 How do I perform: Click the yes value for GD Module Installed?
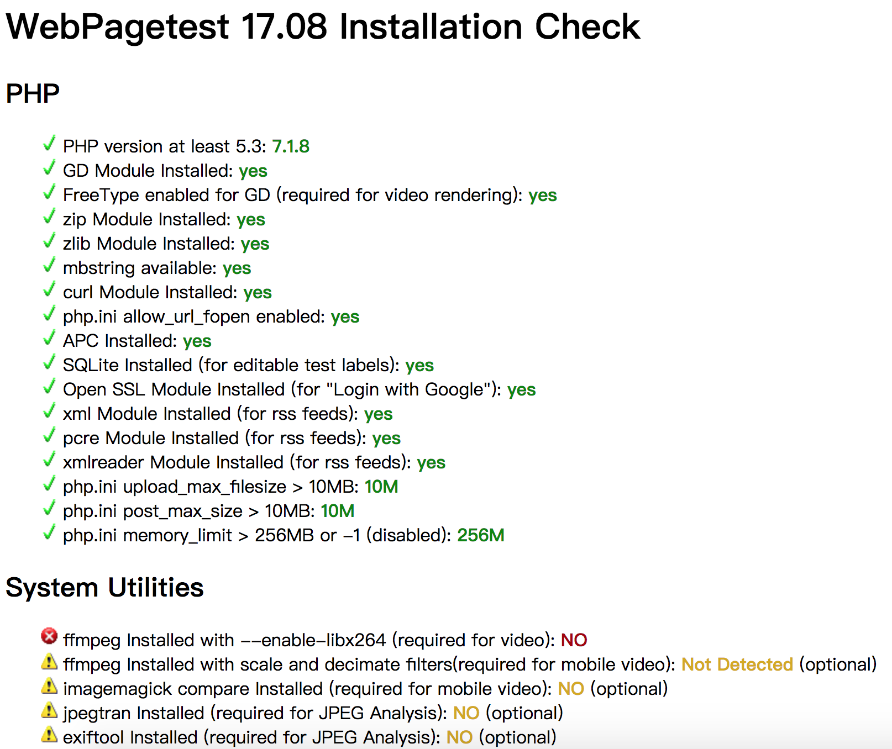[253, 171]
